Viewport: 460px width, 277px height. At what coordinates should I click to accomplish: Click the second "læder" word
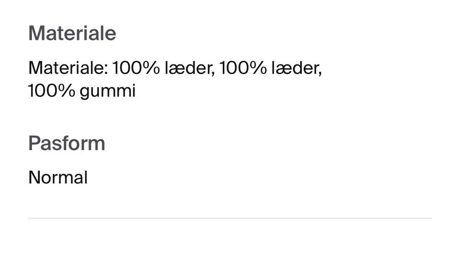click(x=295, y=68)
